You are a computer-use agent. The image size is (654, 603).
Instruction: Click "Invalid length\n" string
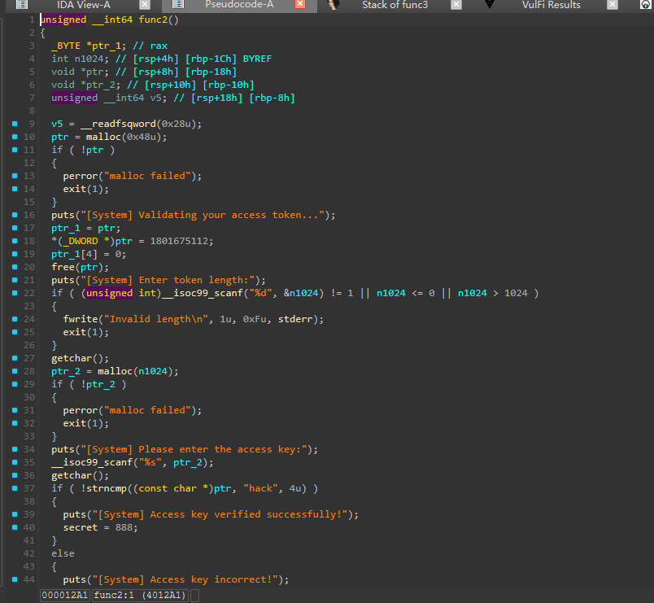tap(155, 319)
